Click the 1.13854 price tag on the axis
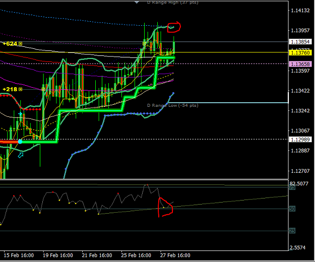 coord(300,42)
